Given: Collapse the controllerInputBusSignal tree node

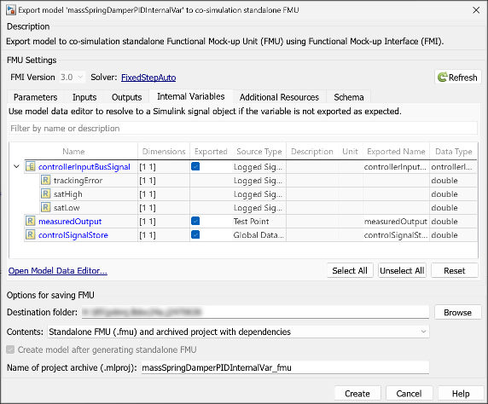Looking at the screenshot, I should [x=16, y=167].
